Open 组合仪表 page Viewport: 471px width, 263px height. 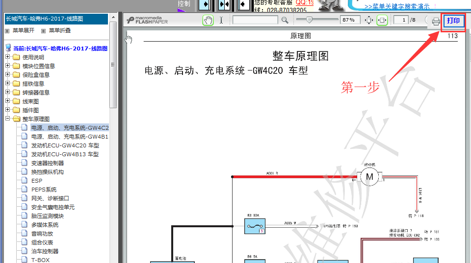click(42, 242)
